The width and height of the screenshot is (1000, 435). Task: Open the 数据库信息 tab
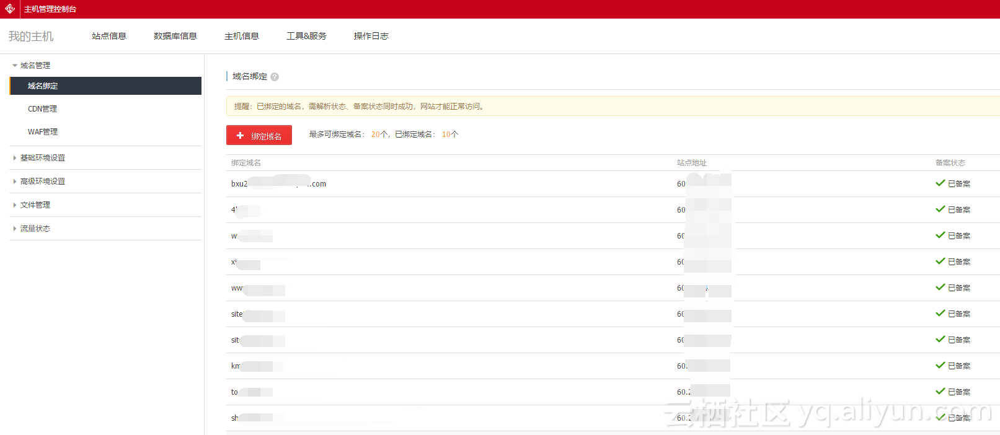tap(175, 36)
